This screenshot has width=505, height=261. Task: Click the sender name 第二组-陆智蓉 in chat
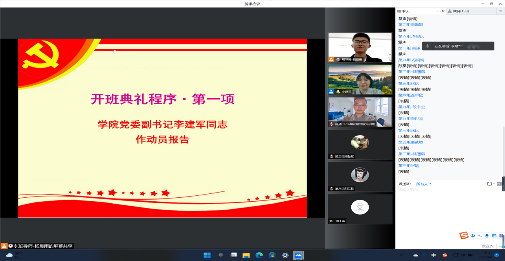click(x=411, y=72)
